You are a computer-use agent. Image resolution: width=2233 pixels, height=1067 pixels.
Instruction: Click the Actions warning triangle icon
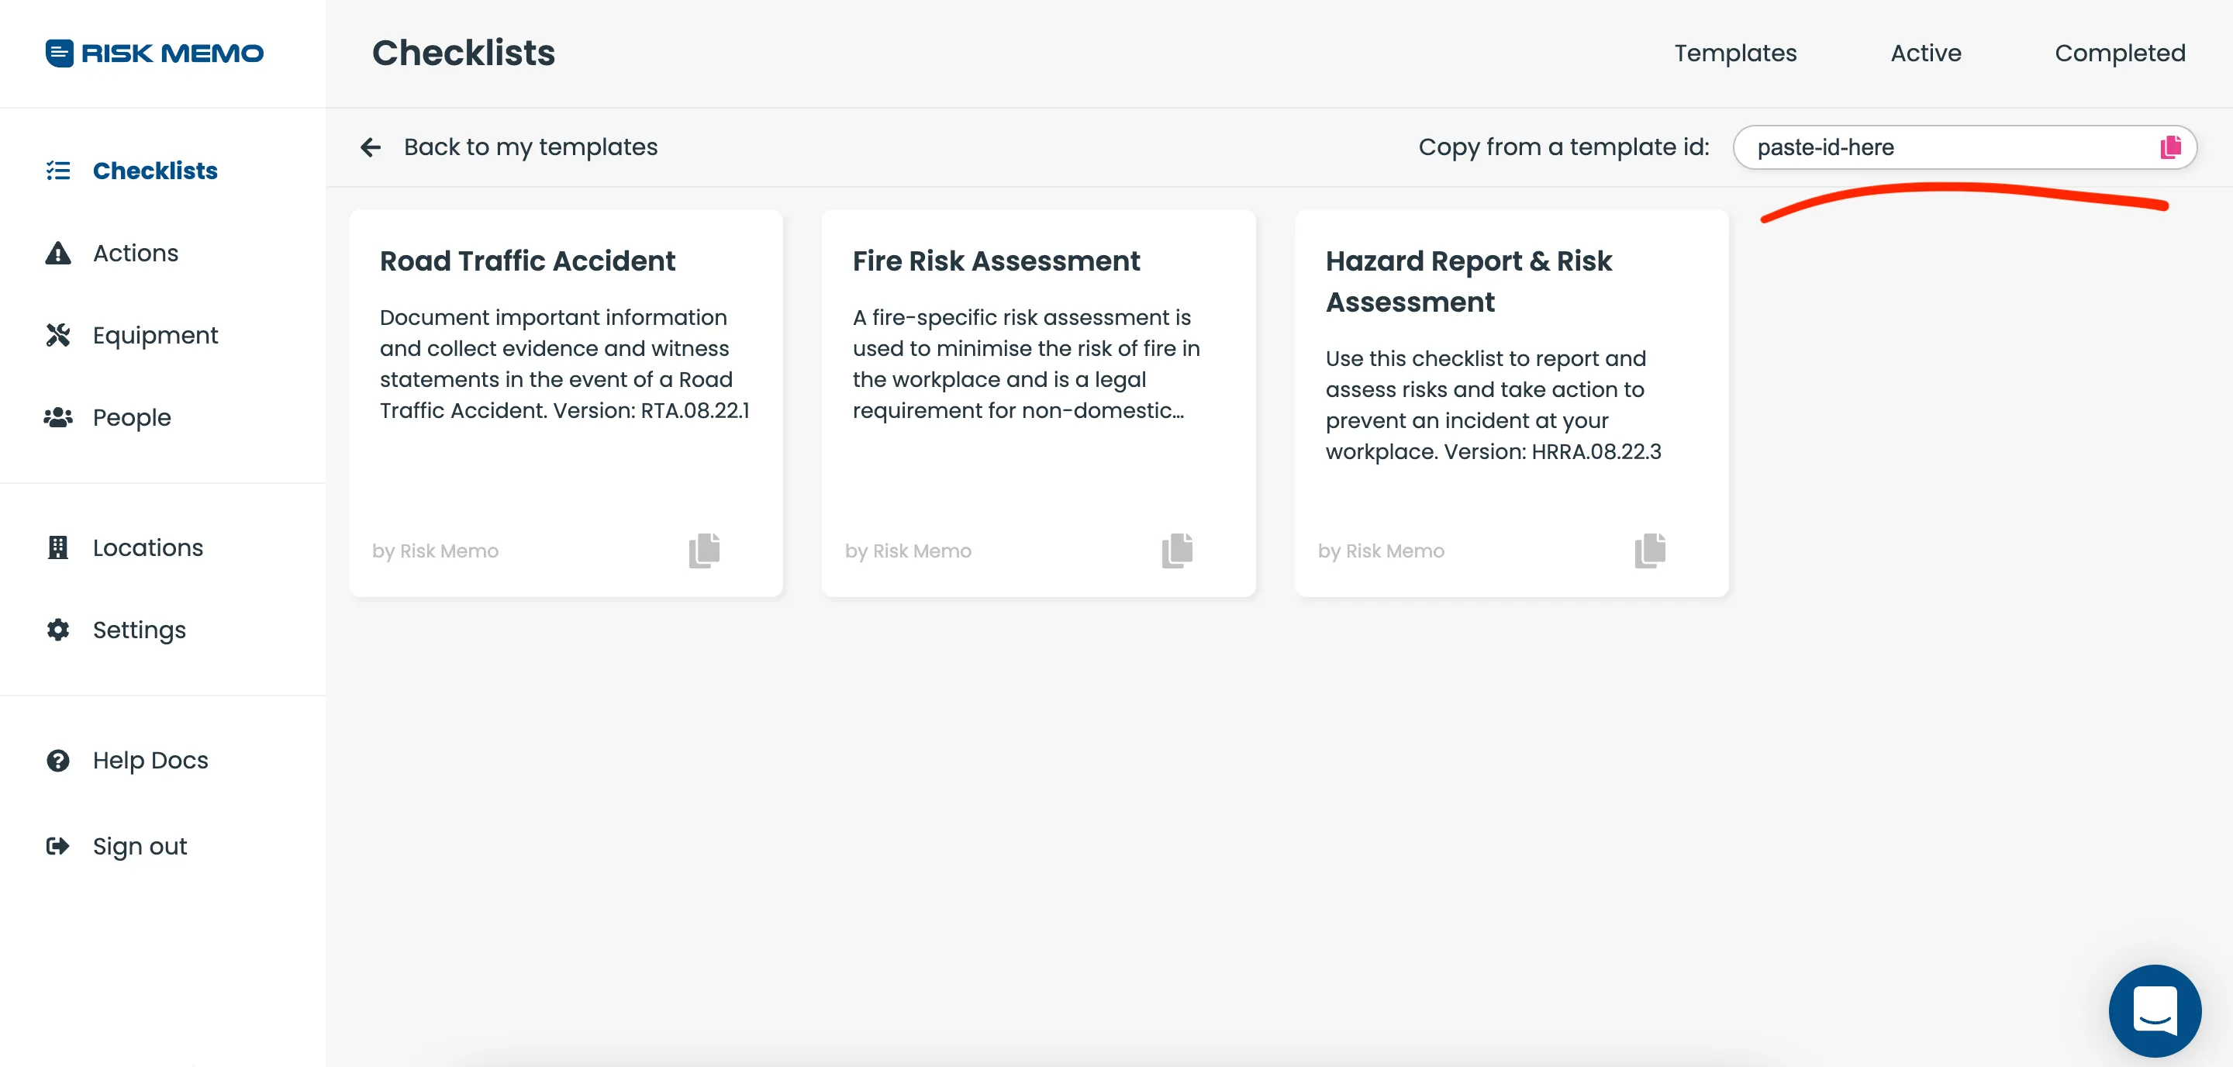point(58,253)
